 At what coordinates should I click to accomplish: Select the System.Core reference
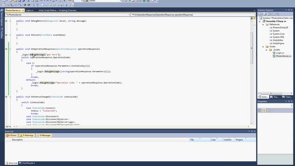coord(278,34)
